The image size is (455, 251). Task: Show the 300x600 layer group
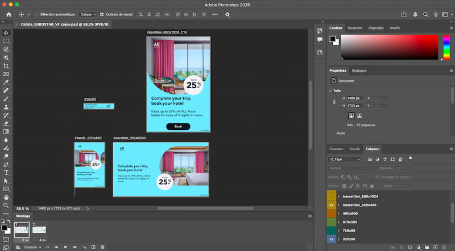pyautogui.click(x=332, y=213)
